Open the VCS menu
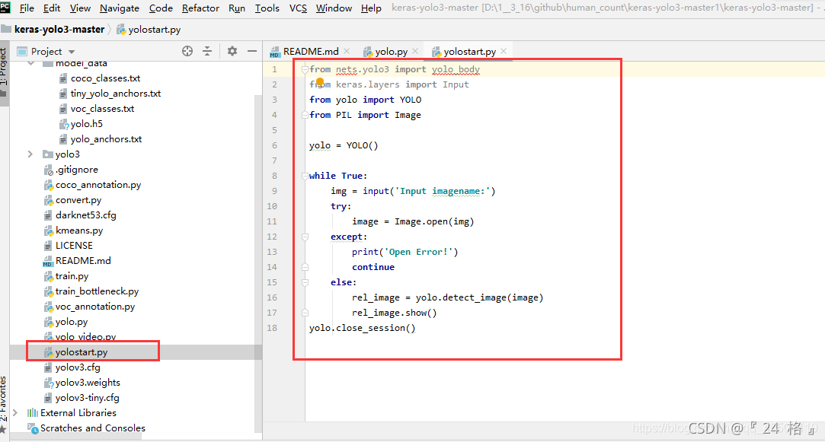825x442 pixels. pos(298,8)
